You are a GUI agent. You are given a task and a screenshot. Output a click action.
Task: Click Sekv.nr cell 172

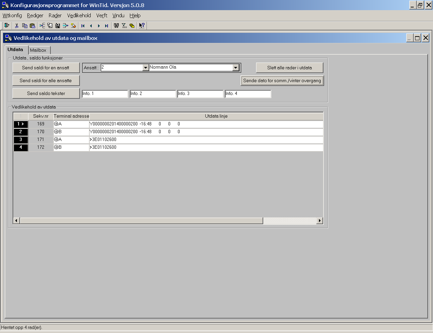coord(41,147)
